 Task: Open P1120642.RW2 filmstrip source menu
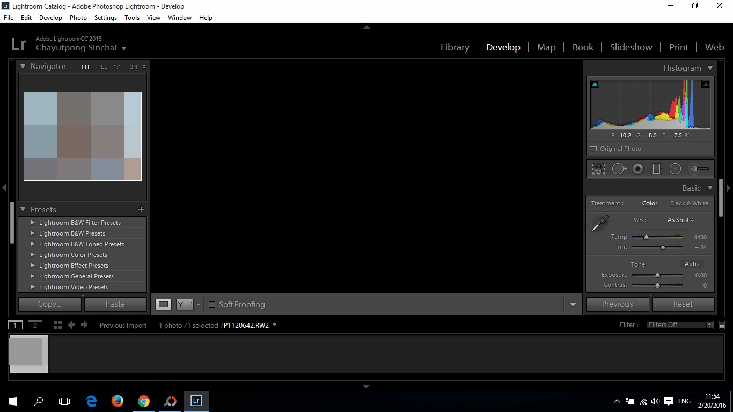pyautogui.click(x=250, y=325)
